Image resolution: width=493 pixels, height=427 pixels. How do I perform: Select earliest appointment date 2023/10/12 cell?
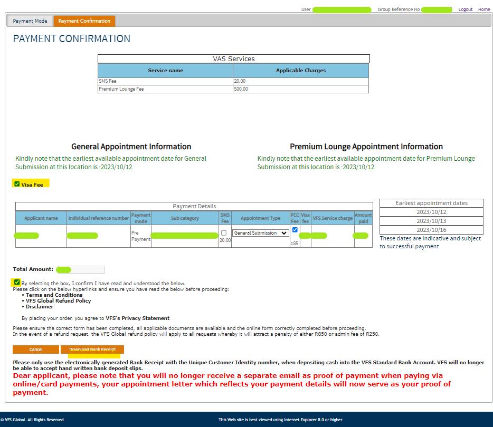coord(431,212)
